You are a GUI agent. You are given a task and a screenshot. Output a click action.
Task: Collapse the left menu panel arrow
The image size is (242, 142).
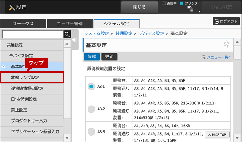coord(75,40)
